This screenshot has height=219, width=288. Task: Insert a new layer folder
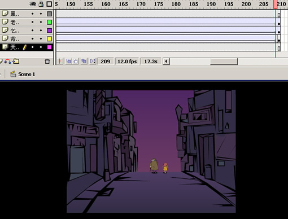tap(16, 62)
